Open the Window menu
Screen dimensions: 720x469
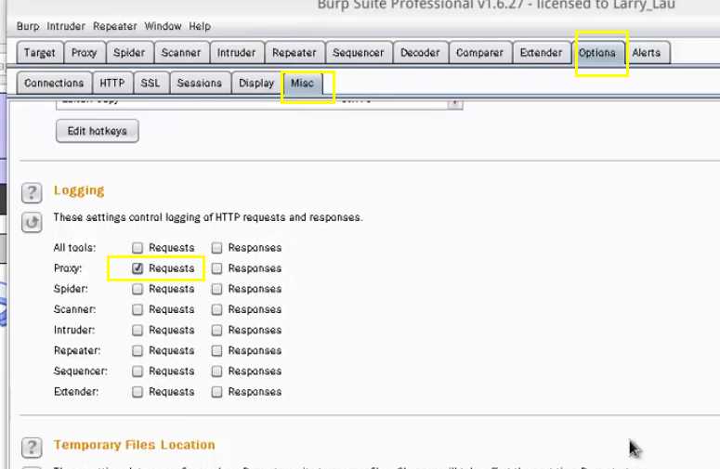tap(163, 26)
